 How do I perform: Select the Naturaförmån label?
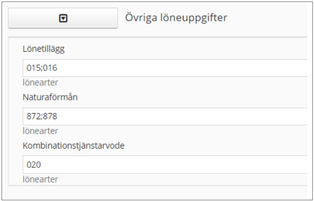[x=50, y=97]
